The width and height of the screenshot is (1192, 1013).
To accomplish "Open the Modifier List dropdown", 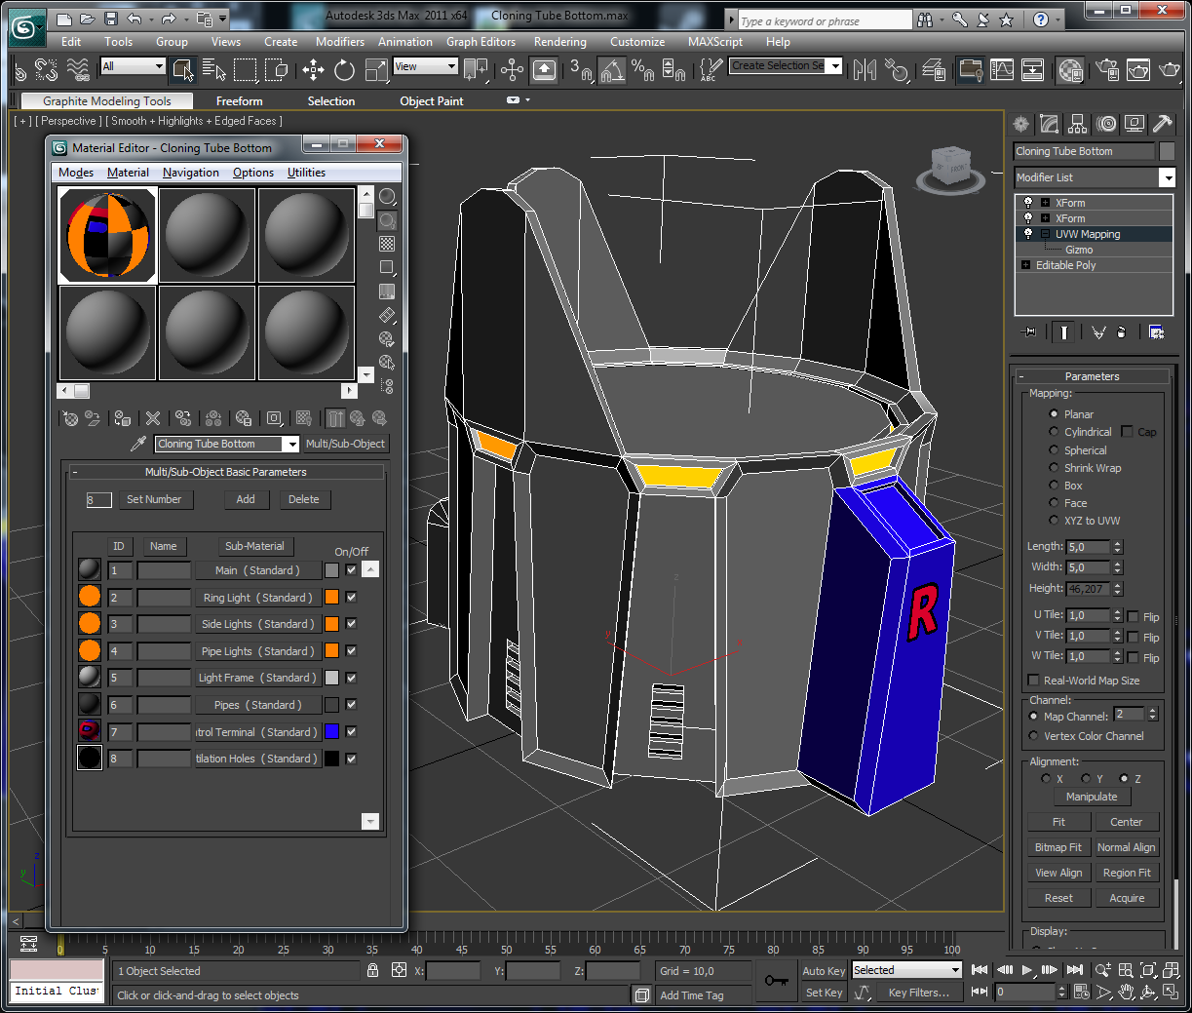I will (x=1167, y=177).
